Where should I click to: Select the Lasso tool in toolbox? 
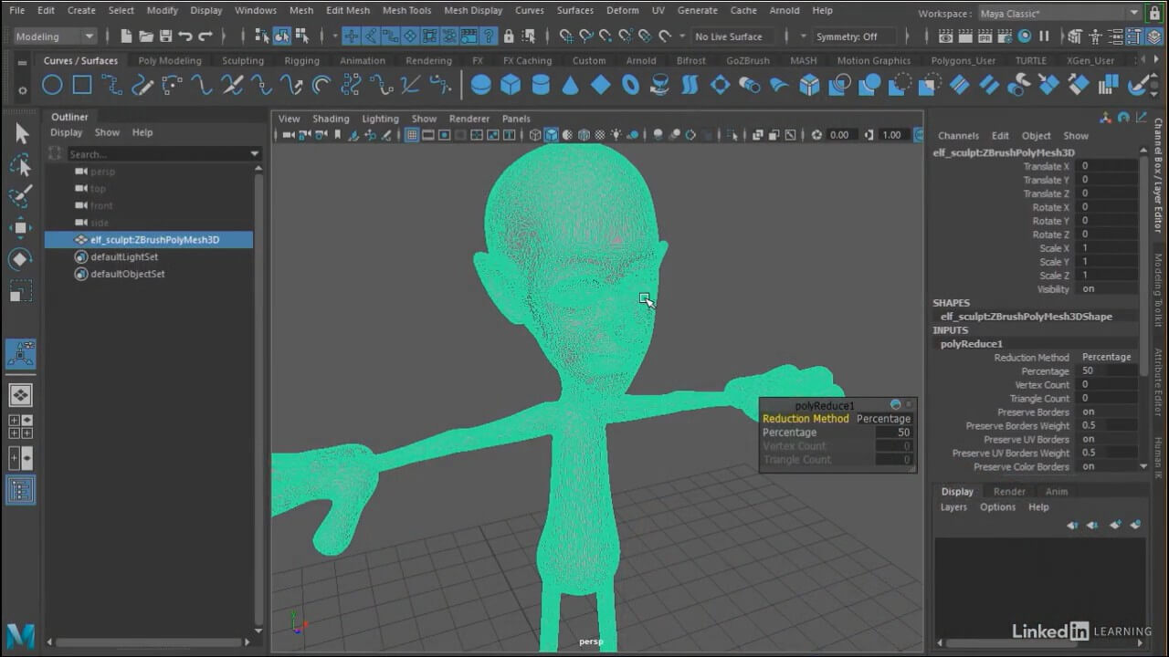(20, 165)
